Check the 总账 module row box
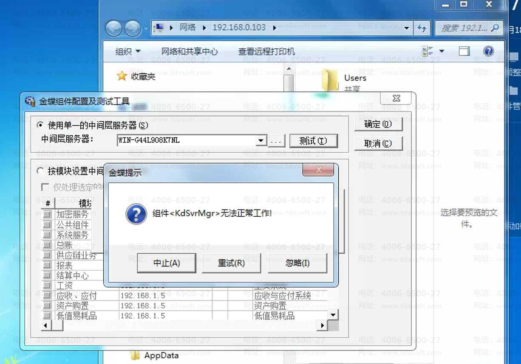 [x=48, y=245]
